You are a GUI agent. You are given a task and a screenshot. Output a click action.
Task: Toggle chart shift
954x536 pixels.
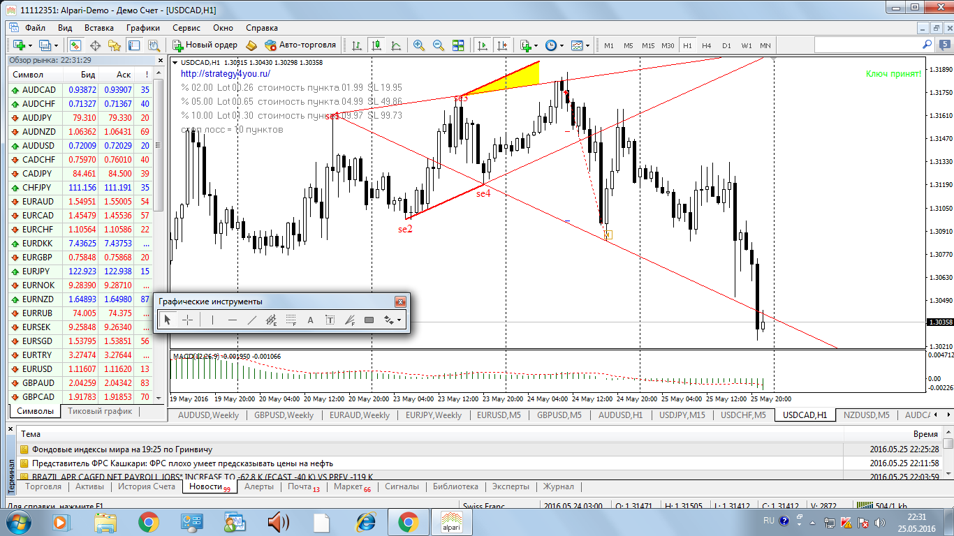pos(501,45)
